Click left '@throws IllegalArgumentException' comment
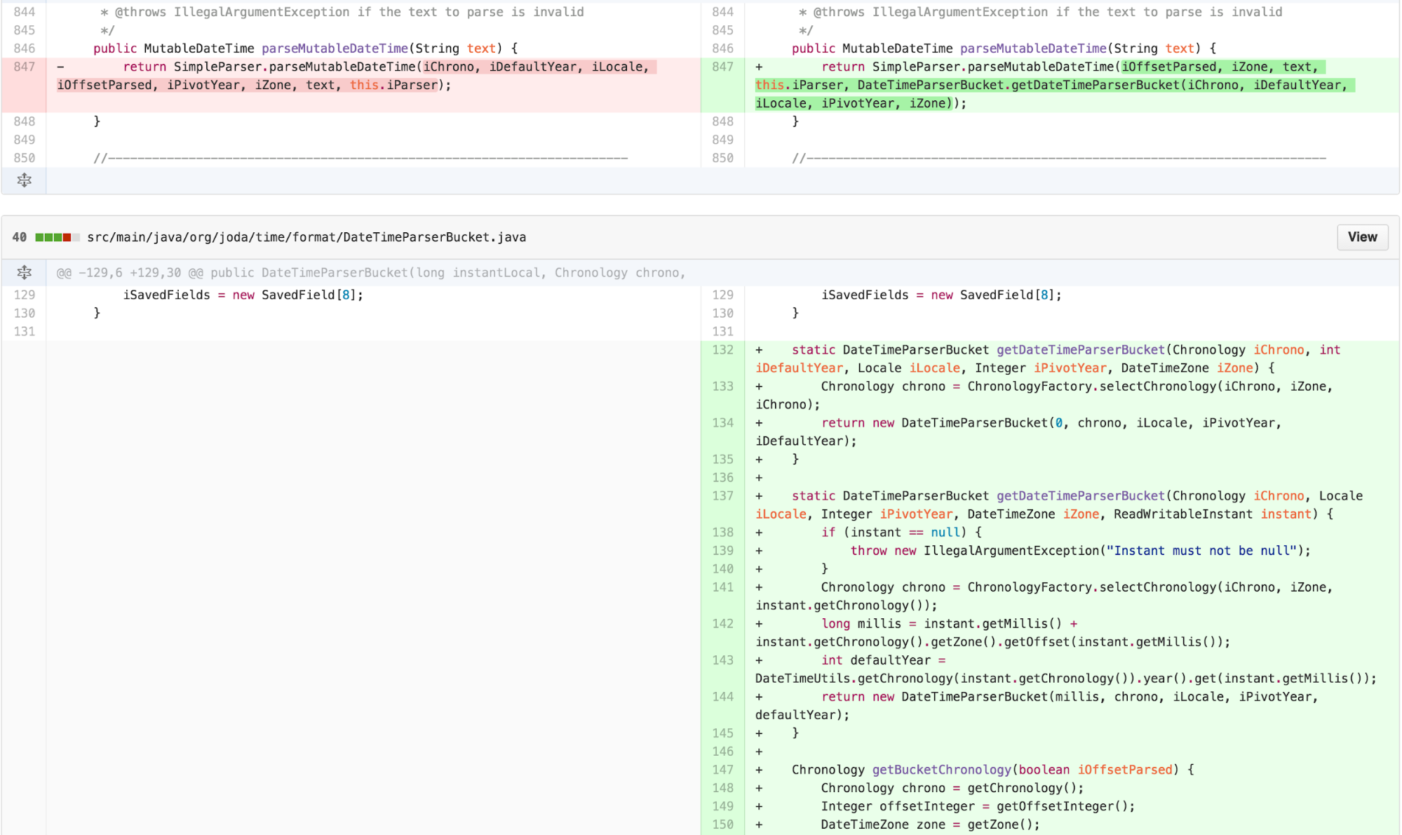1402x835 pixels. [342, 12]
